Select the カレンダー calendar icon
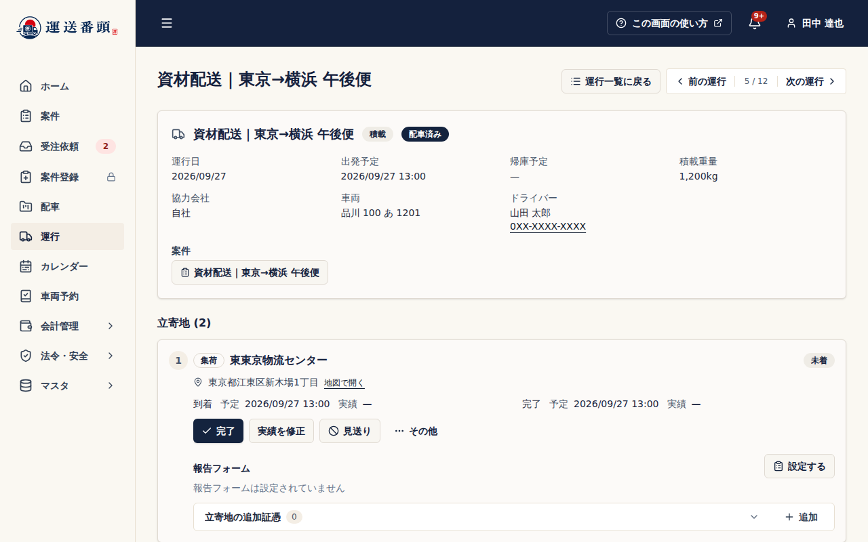 (26, 266)
